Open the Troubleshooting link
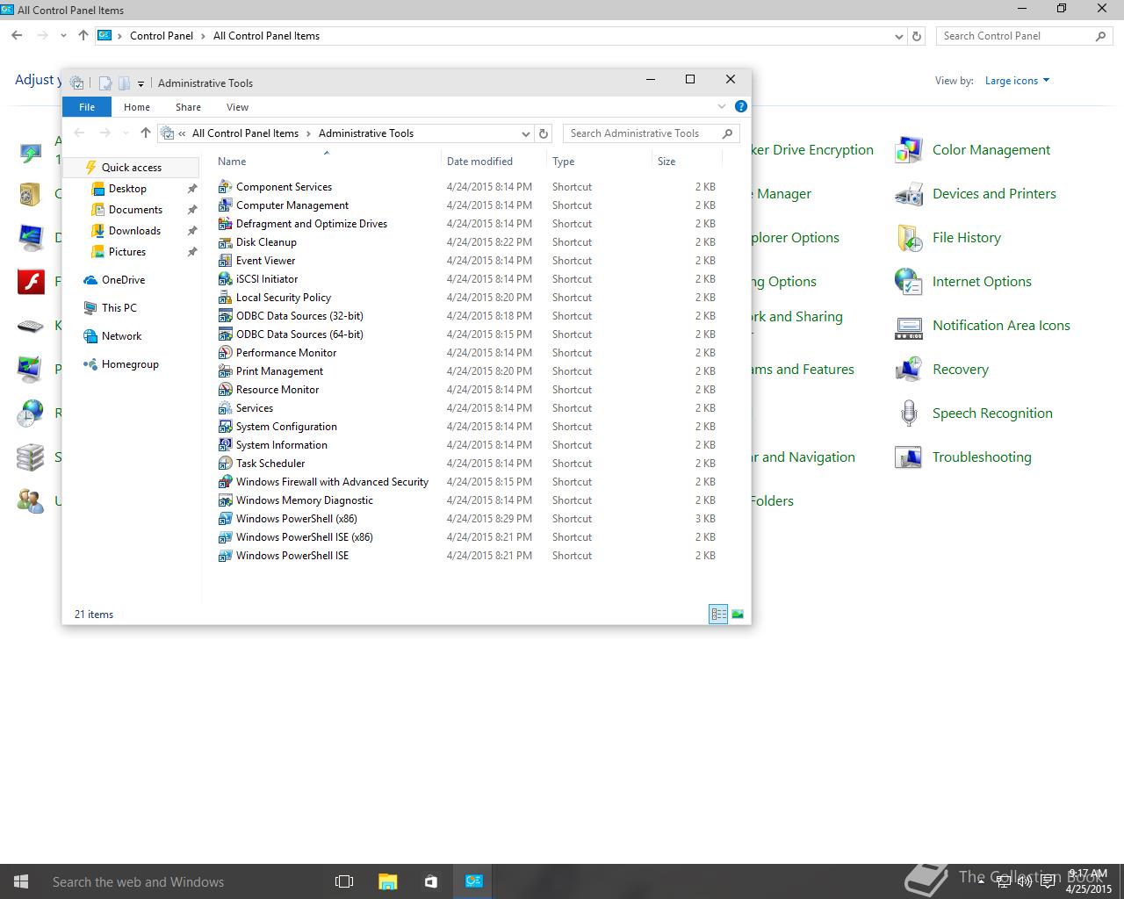 (x=982, y=457)
